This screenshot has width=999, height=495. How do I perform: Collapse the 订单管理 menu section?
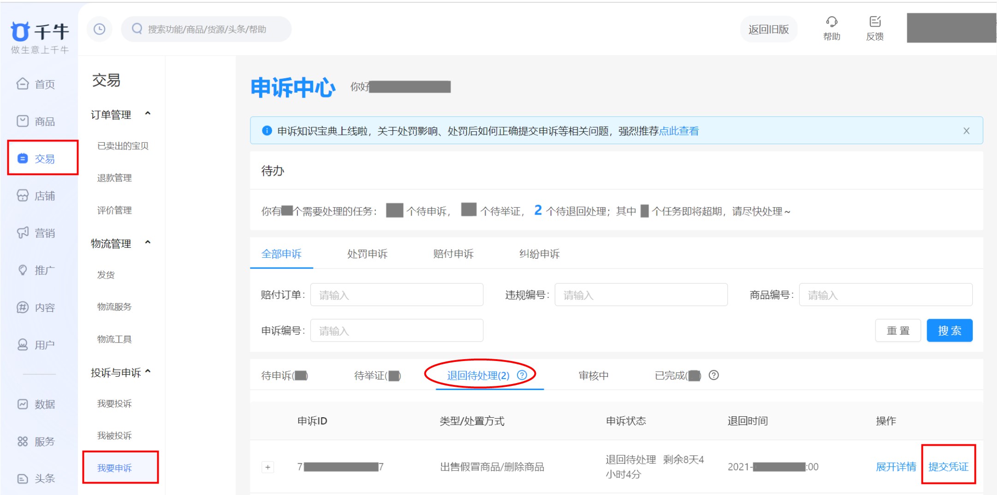(x=148, y=114)
